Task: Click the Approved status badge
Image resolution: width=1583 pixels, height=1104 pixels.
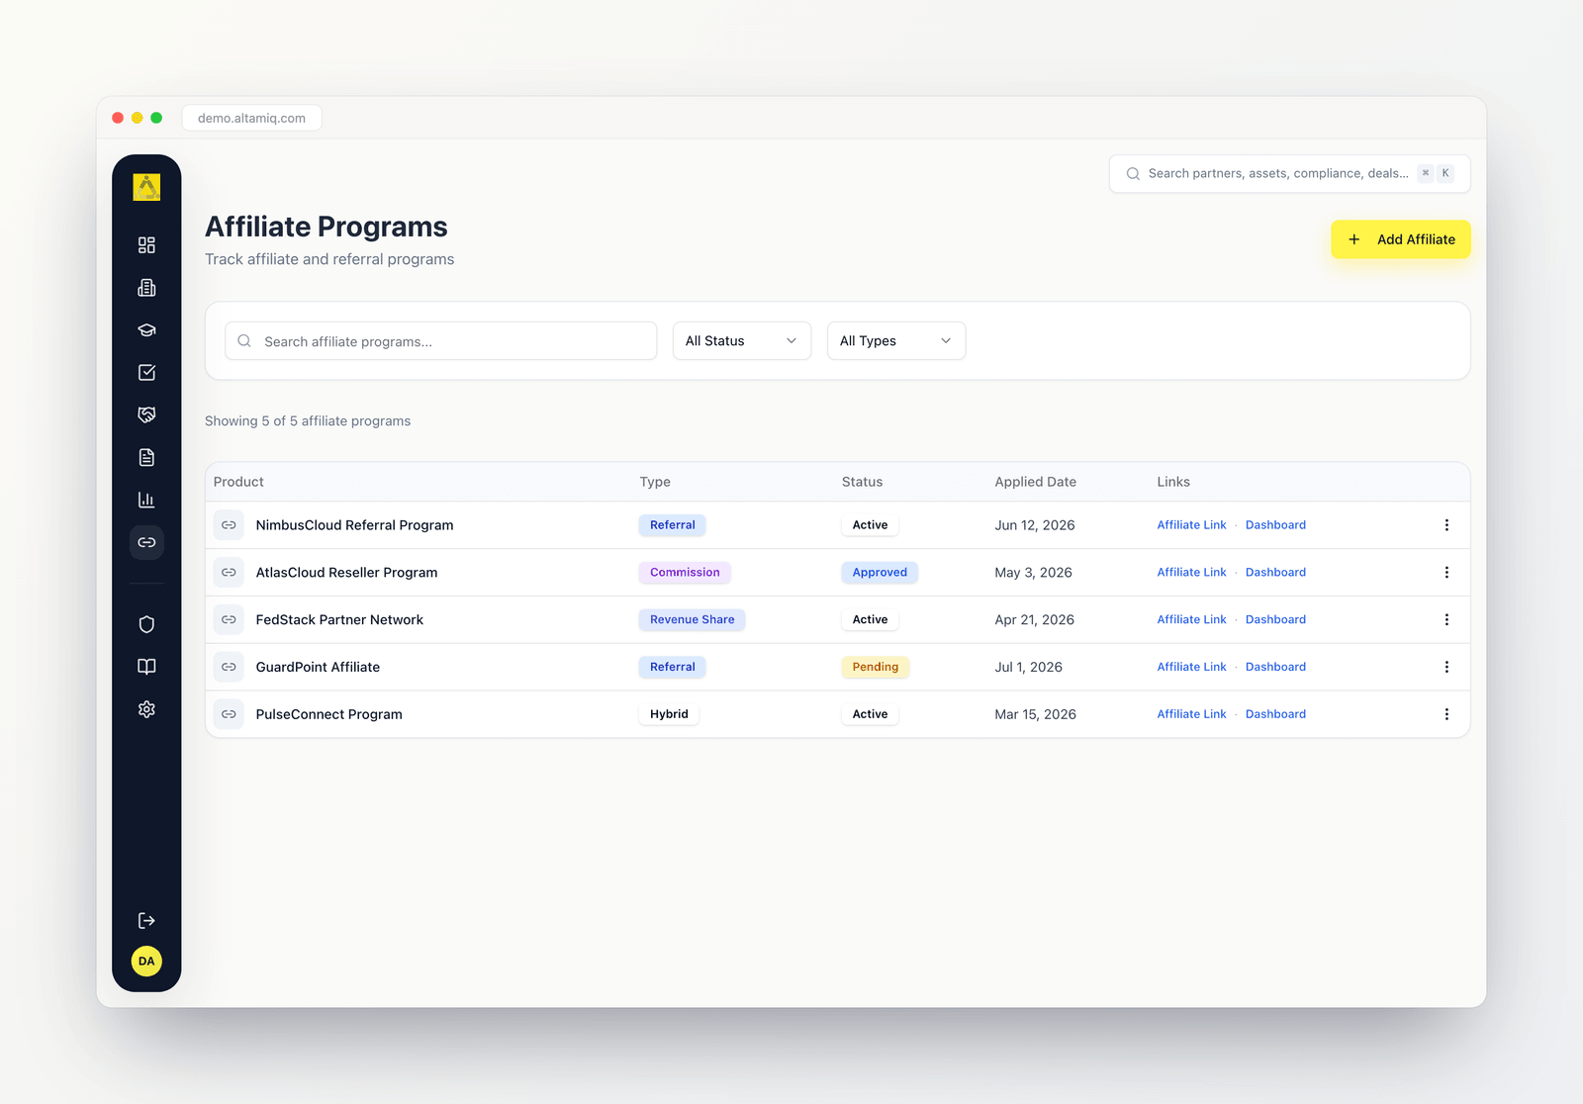Action: 880,573
